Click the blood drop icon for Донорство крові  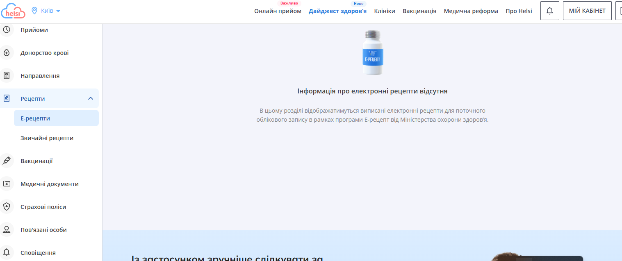(x=6, y=53)
